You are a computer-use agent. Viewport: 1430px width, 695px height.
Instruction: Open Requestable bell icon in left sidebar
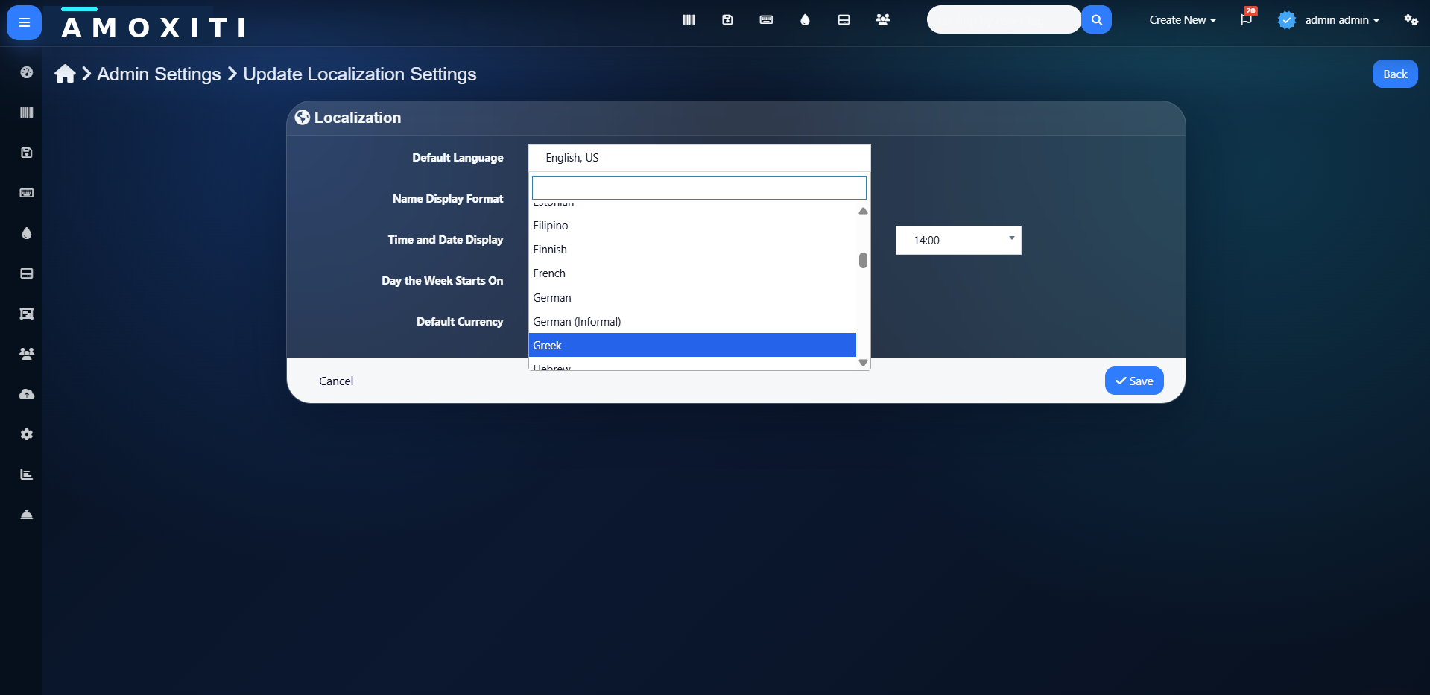click(x=27, y=515)
